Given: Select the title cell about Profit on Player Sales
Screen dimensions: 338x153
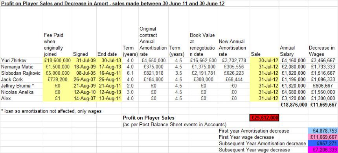Looking at the screenshot, I should 113,4.
